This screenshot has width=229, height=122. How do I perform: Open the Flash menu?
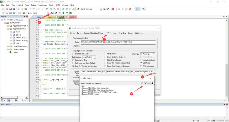(x=27, y=5)
